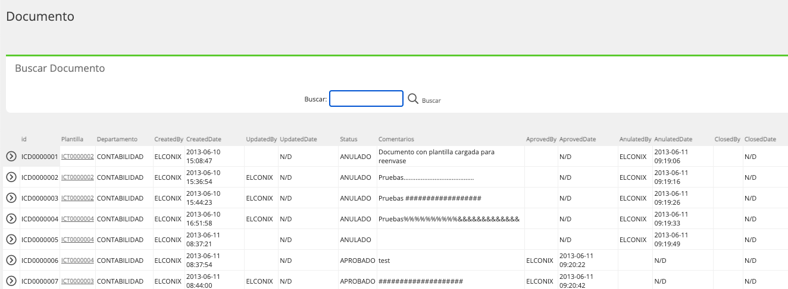Click the AprovedBy column header

pos(541,139)
